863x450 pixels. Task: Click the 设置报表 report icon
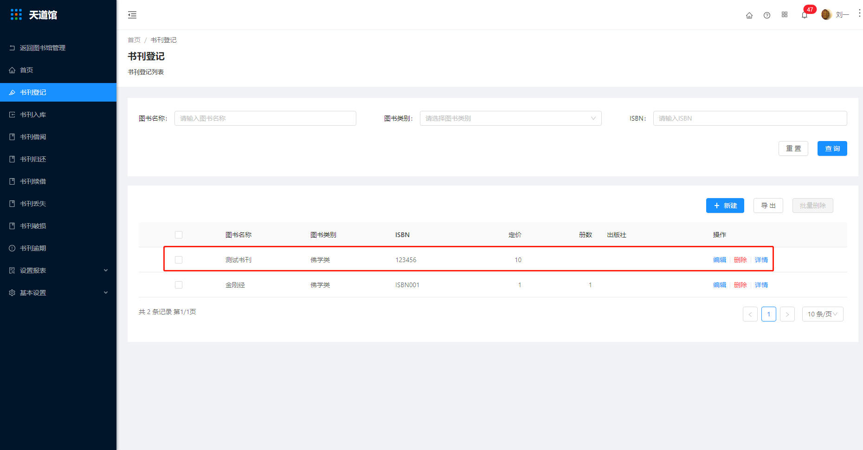(x=12, y=270)
